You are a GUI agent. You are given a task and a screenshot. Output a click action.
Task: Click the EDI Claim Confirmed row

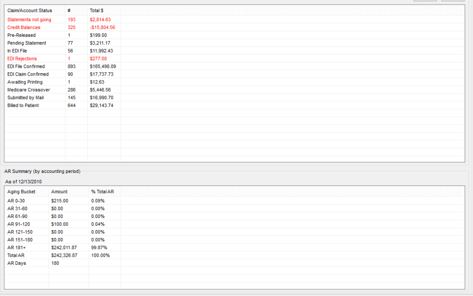[28, 74]
